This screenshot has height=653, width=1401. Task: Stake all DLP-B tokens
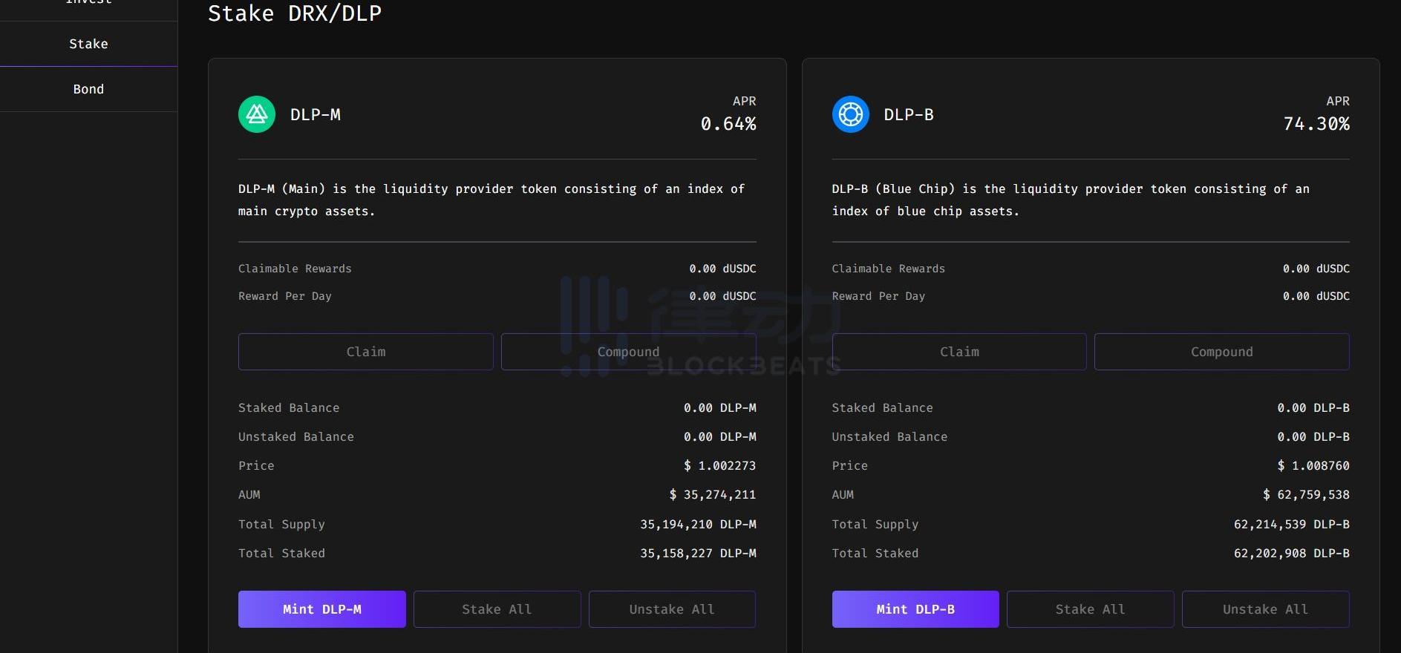[1090, 609]
